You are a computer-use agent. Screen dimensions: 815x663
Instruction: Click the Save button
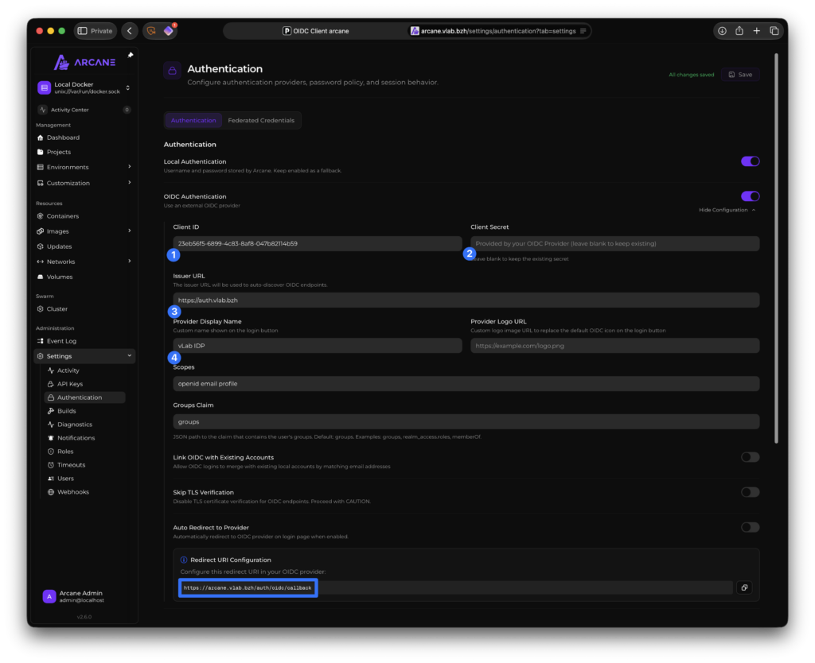point(740,75)
